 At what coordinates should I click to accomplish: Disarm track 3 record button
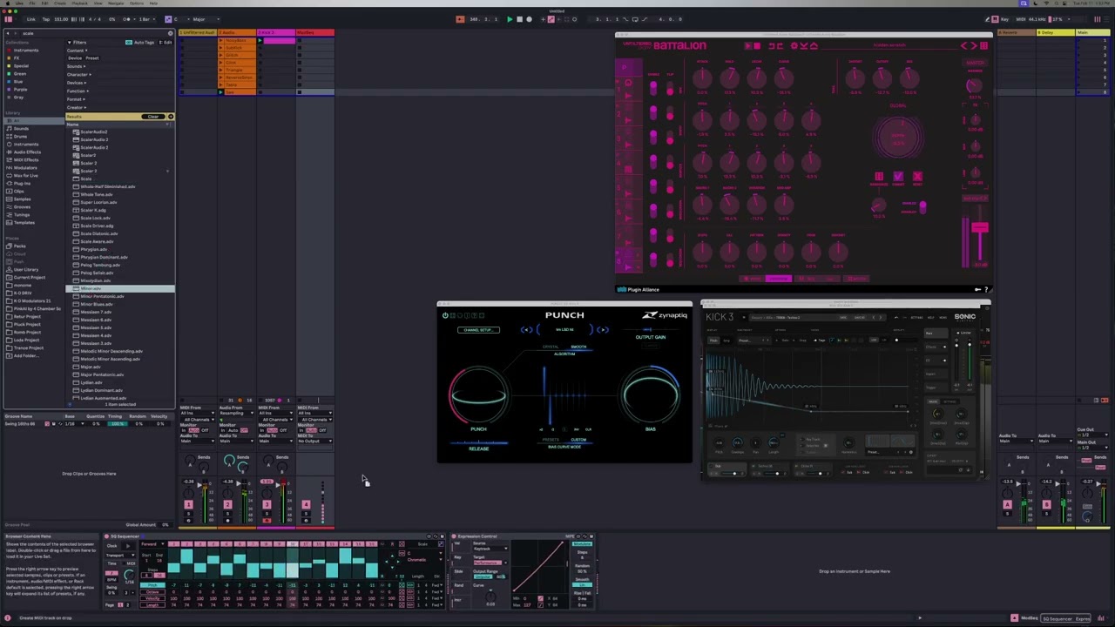(x=267, y=522)
